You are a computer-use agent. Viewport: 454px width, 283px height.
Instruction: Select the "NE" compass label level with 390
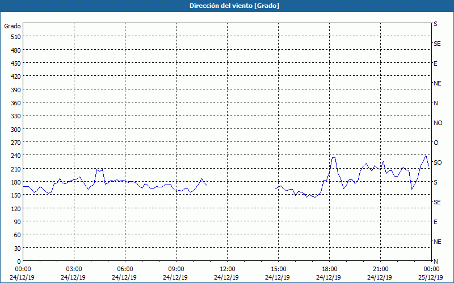[437, 83]
